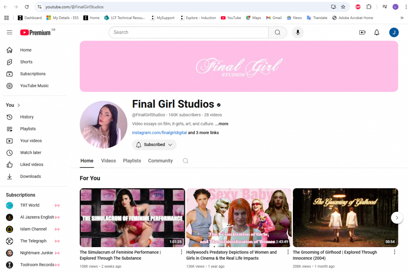Bookmark this page with star icon
408x273 pixels.
point(343,7)
